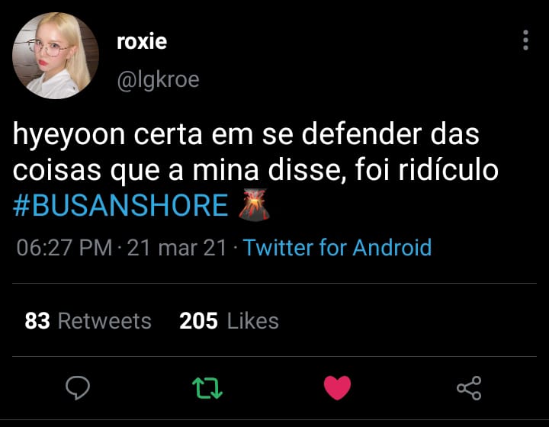Tap the word hyeyoon in the tweet
Viewport: 549px width, 427px height.
(x=69, y=135)
